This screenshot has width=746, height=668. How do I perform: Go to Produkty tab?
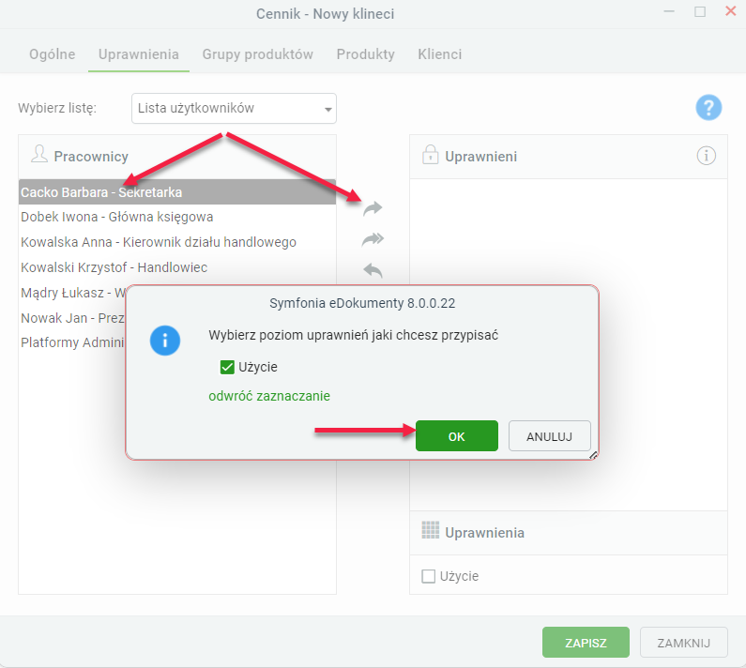coord(365,54)
